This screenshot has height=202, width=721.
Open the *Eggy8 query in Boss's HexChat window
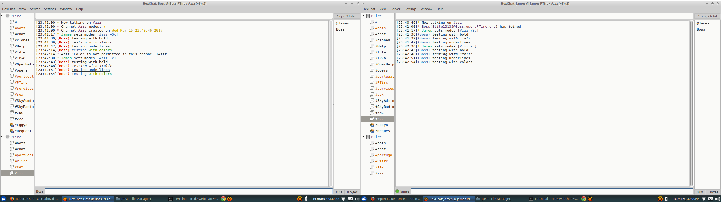point(21,125)
